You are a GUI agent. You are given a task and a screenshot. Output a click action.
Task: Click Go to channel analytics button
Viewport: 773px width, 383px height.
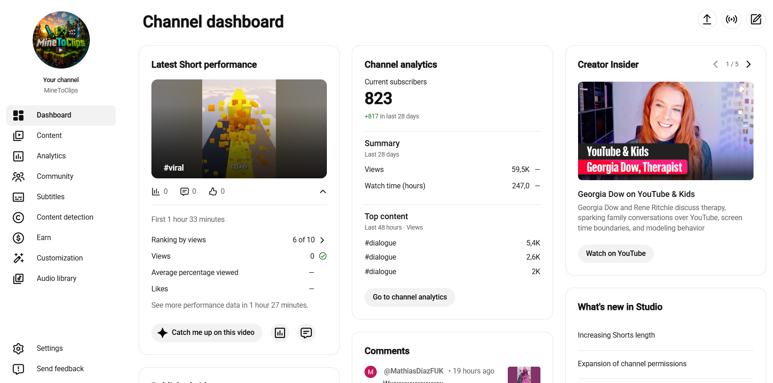tap(410, 297)
